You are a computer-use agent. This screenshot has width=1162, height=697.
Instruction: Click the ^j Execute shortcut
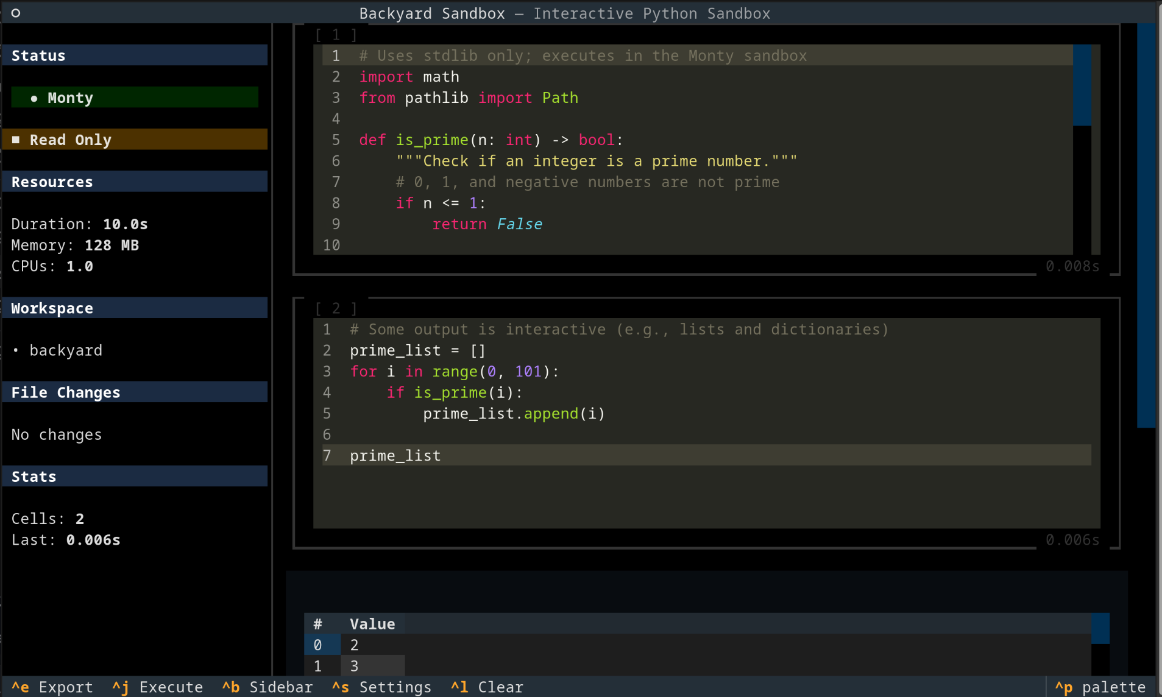[157, 687]
